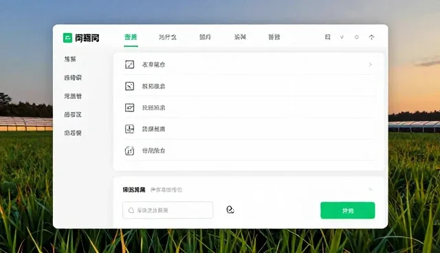This screenshot has width=440, height=253.
Task: Select the second list row label text
Action: coord(153,86)
